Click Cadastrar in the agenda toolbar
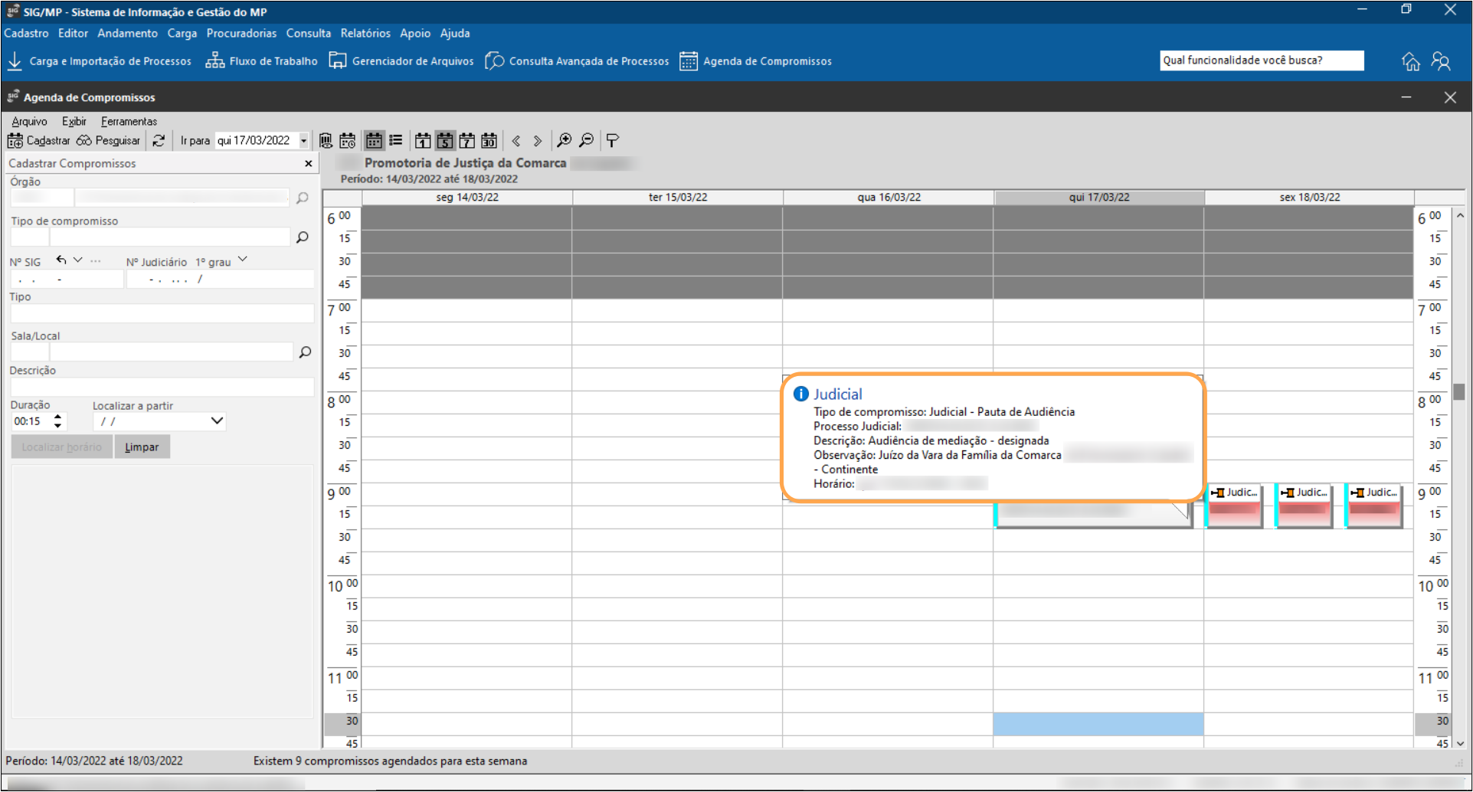Image resolution: width=1473 pixels, height=792 pixels. pyautogui.click(x=38, y=141)
